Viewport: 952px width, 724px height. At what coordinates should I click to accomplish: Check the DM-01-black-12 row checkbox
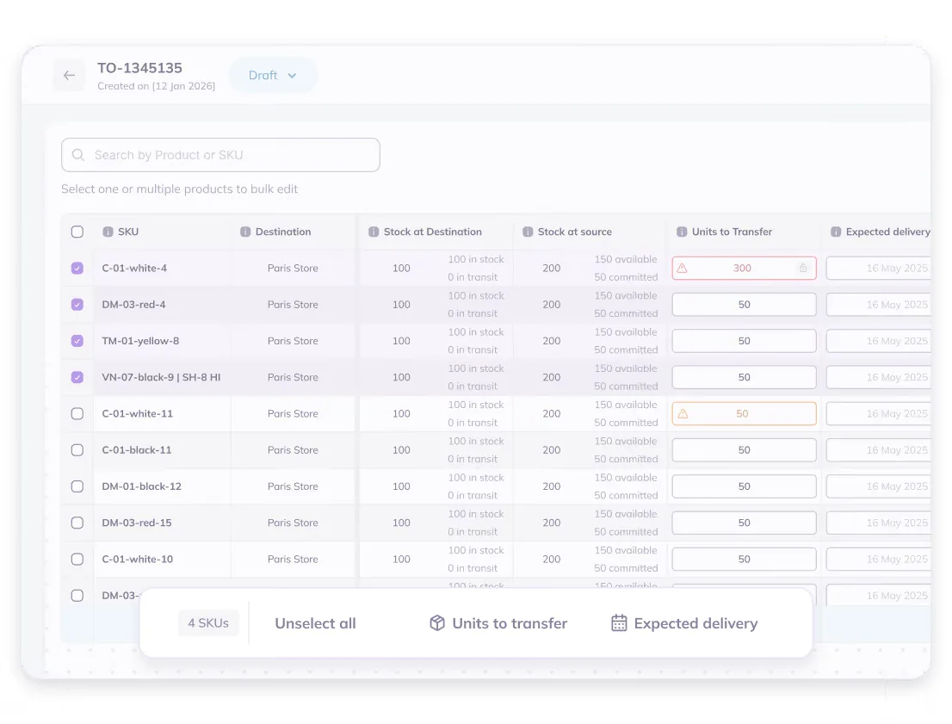tap(77, 486)
